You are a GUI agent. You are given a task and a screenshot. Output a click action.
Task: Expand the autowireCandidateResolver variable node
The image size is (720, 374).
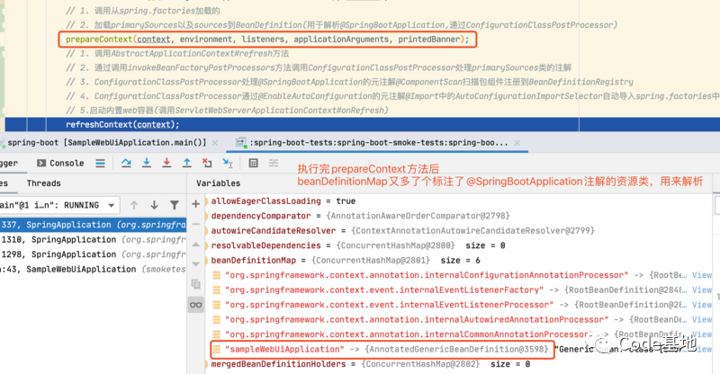pyautogui.click(x=207, y=230)
